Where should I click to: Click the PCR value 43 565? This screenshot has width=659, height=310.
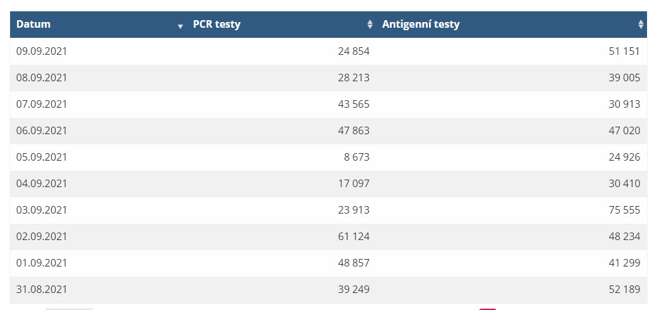353,105
